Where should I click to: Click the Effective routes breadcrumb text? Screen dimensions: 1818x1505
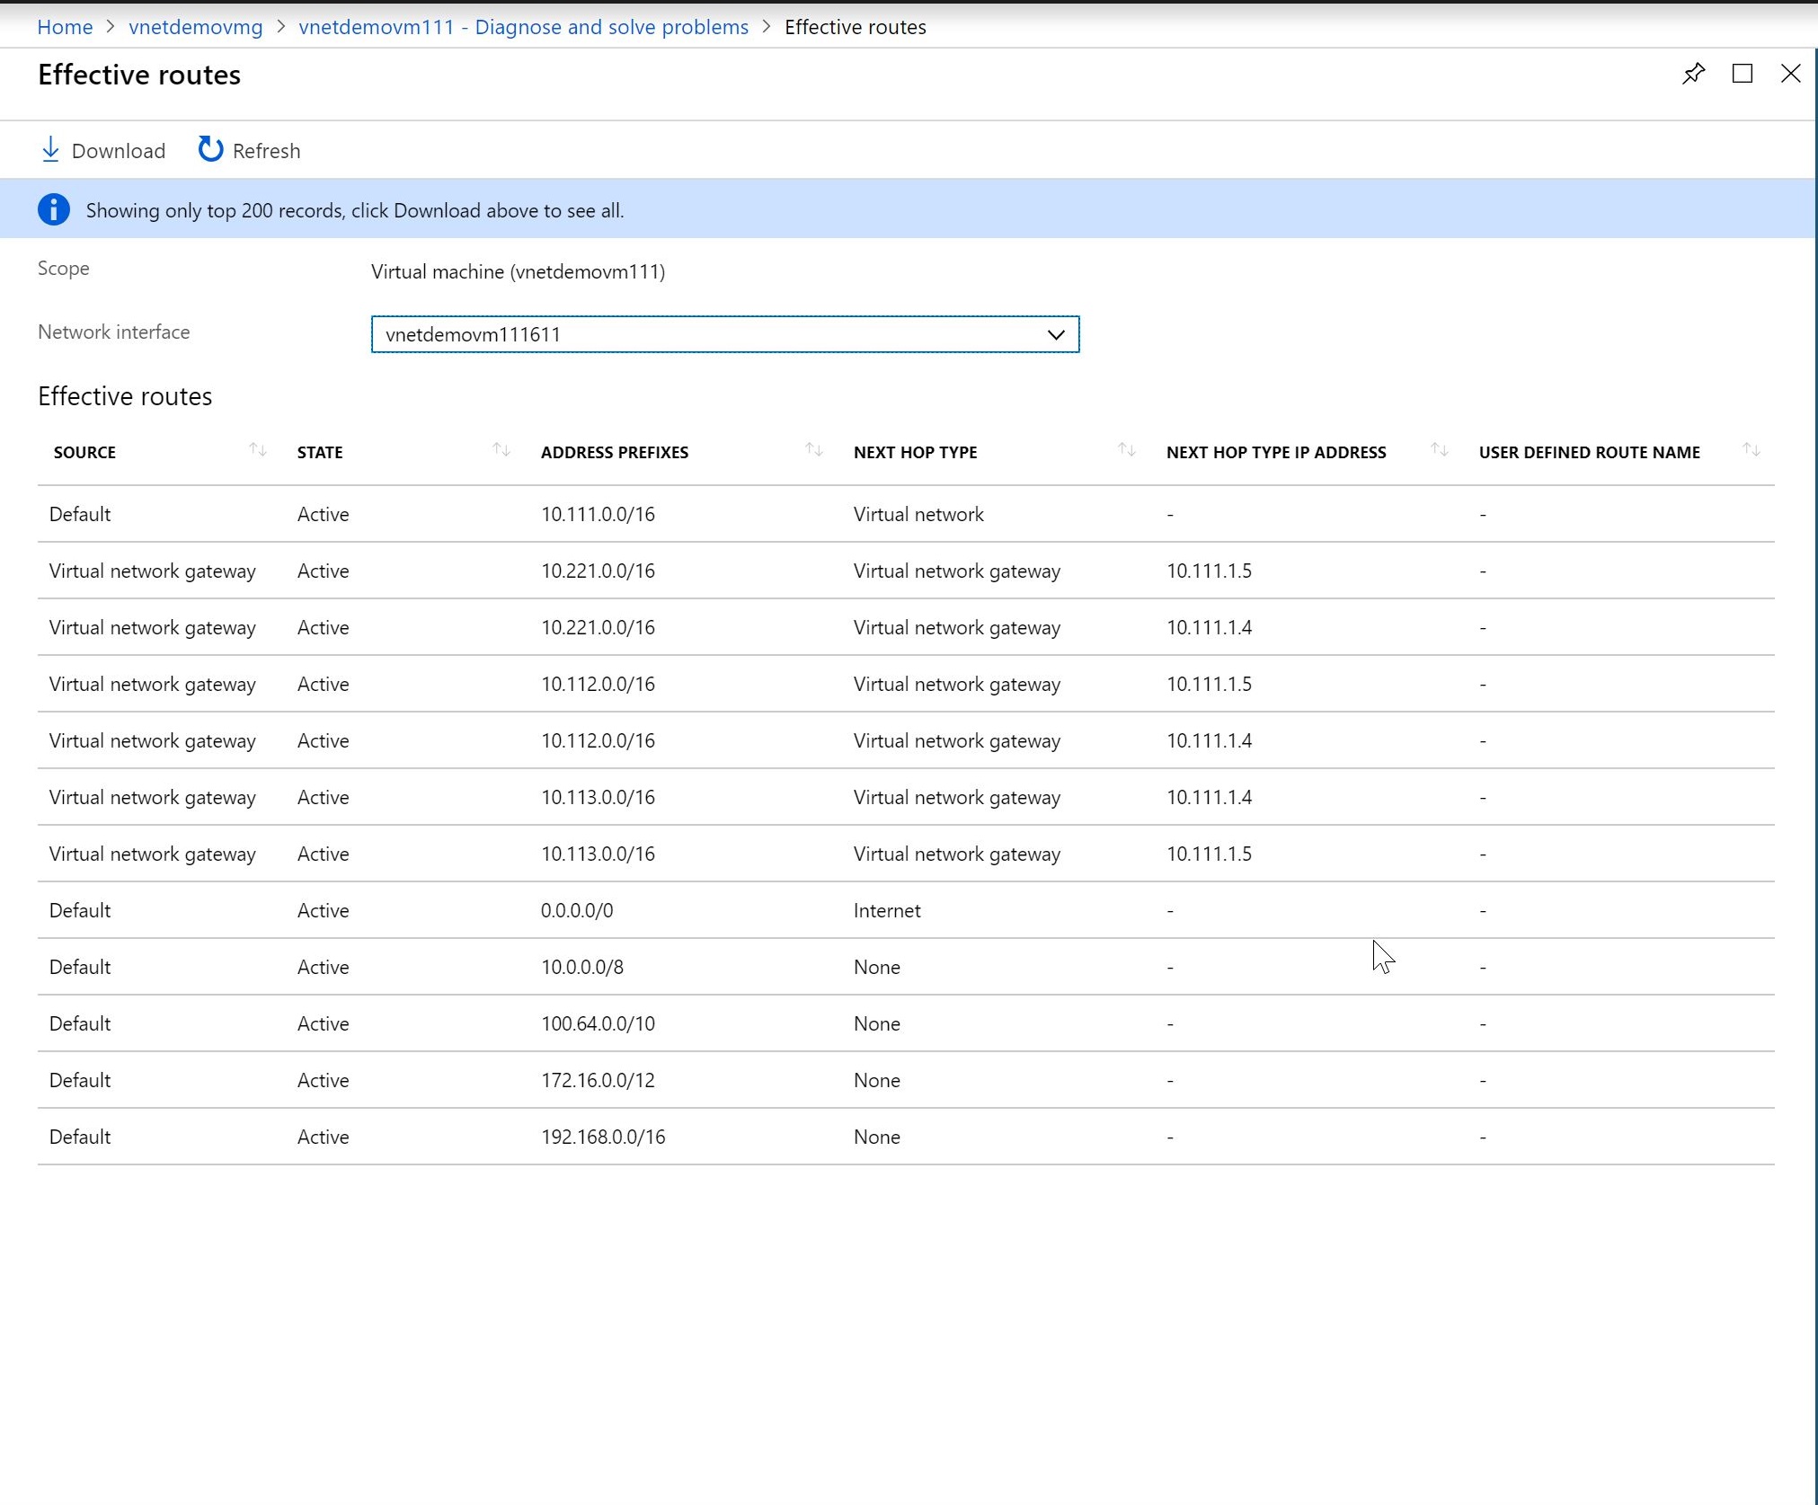pos(855,27)
